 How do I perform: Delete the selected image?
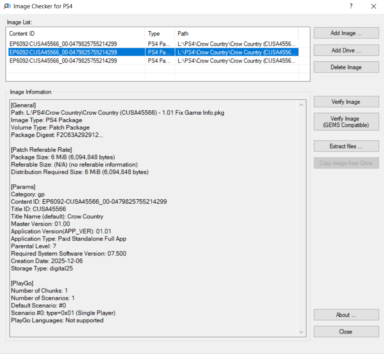coord(346,67)
